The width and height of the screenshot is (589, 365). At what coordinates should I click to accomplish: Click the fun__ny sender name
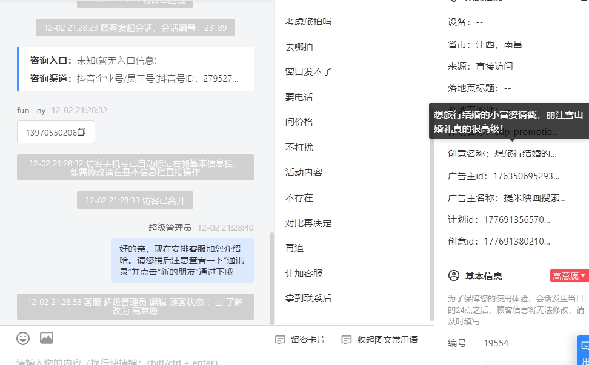point(31,110)
